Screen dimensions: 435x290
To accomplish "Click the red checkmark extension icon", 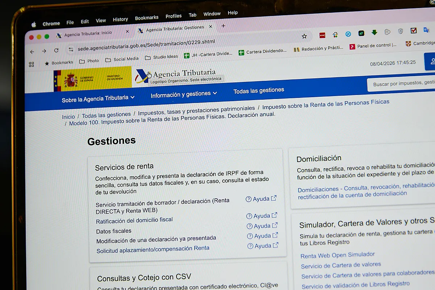I will point(414,30).
